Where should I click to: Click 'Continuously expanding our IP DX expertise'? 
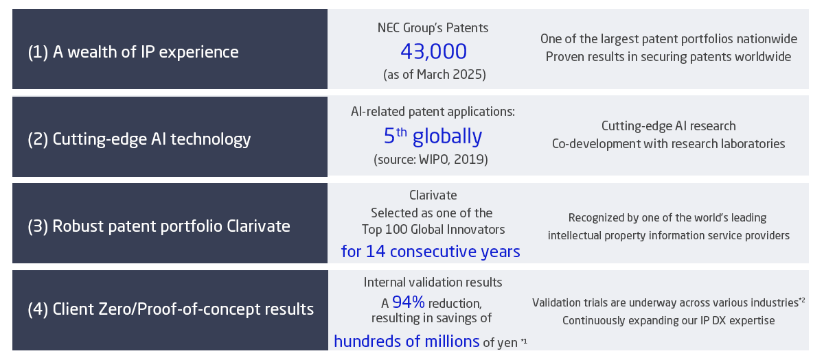(x=669, y=320)
